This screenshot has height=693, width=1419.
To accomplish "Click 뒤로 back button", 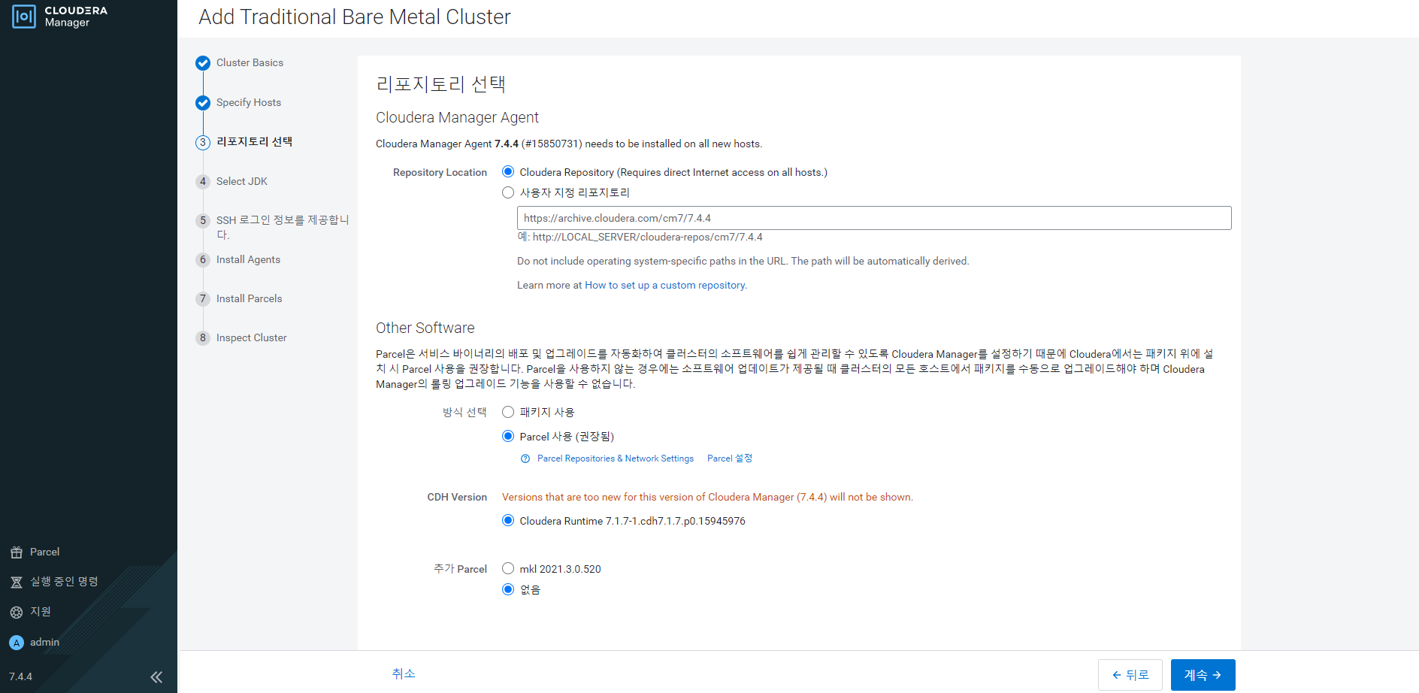I will click(x=1130, y=675).
